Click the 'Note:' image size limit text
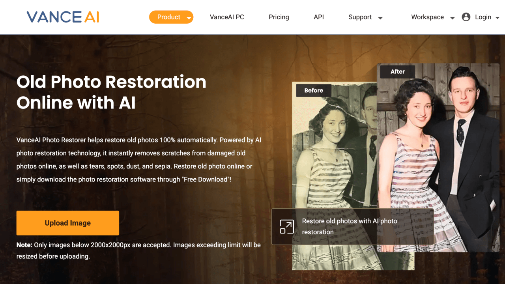505x284 pixels. 138,250
